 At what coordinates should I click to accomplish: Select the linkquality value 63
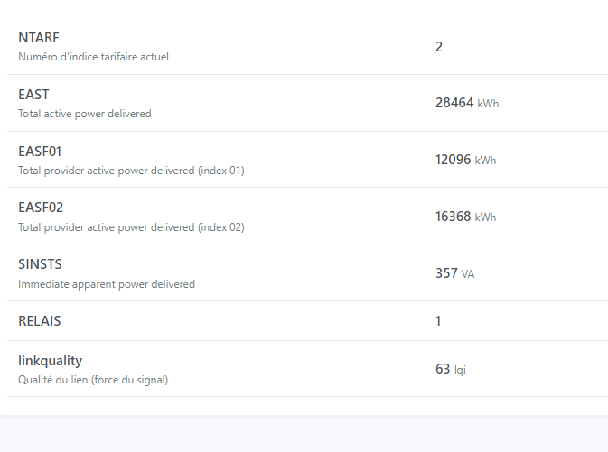point(443,369)
